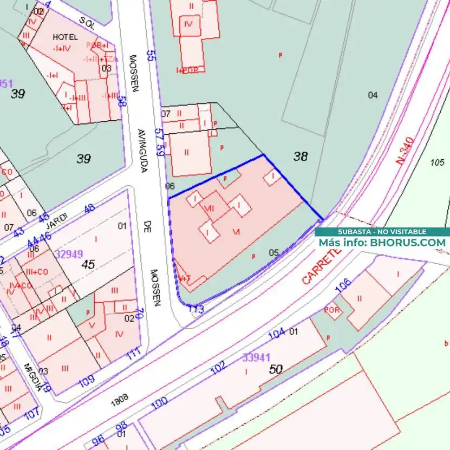The height and width of the screenshot is (450, 450).
Task: Select the block number 50 label
Action: 276,369
